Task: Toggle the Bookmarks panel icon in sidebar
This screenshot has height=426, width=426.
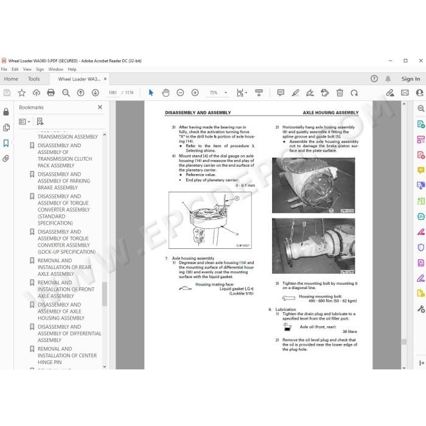Action: click(6, 143)
